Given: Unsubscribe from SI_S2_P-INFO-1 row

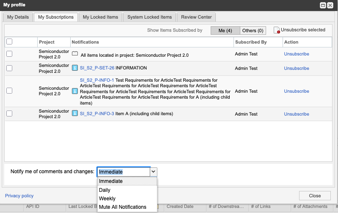Looking at the screenshot, I should point(297,91).
